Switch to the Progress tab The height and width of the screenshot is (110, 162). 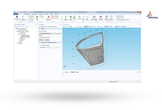[x=73, y=72]
